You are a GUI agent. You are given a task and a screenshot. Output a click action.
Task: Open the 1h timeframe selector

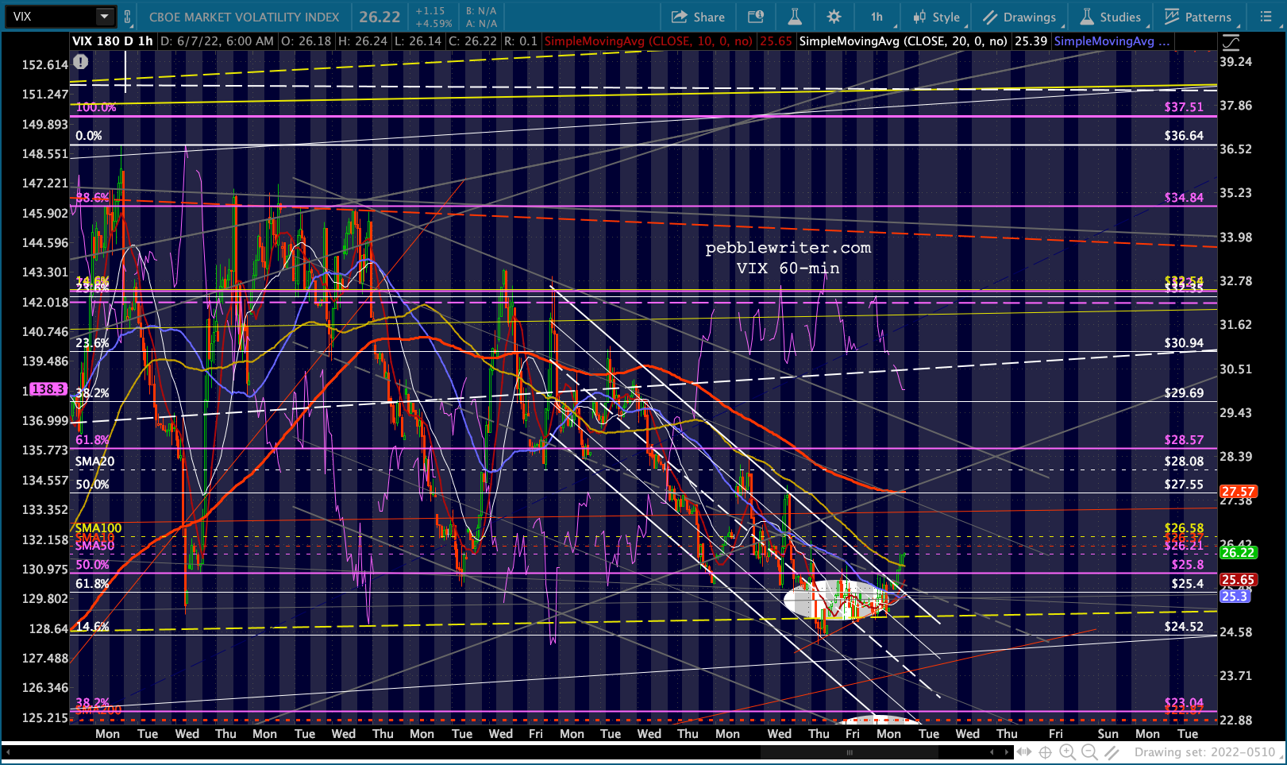877,17
